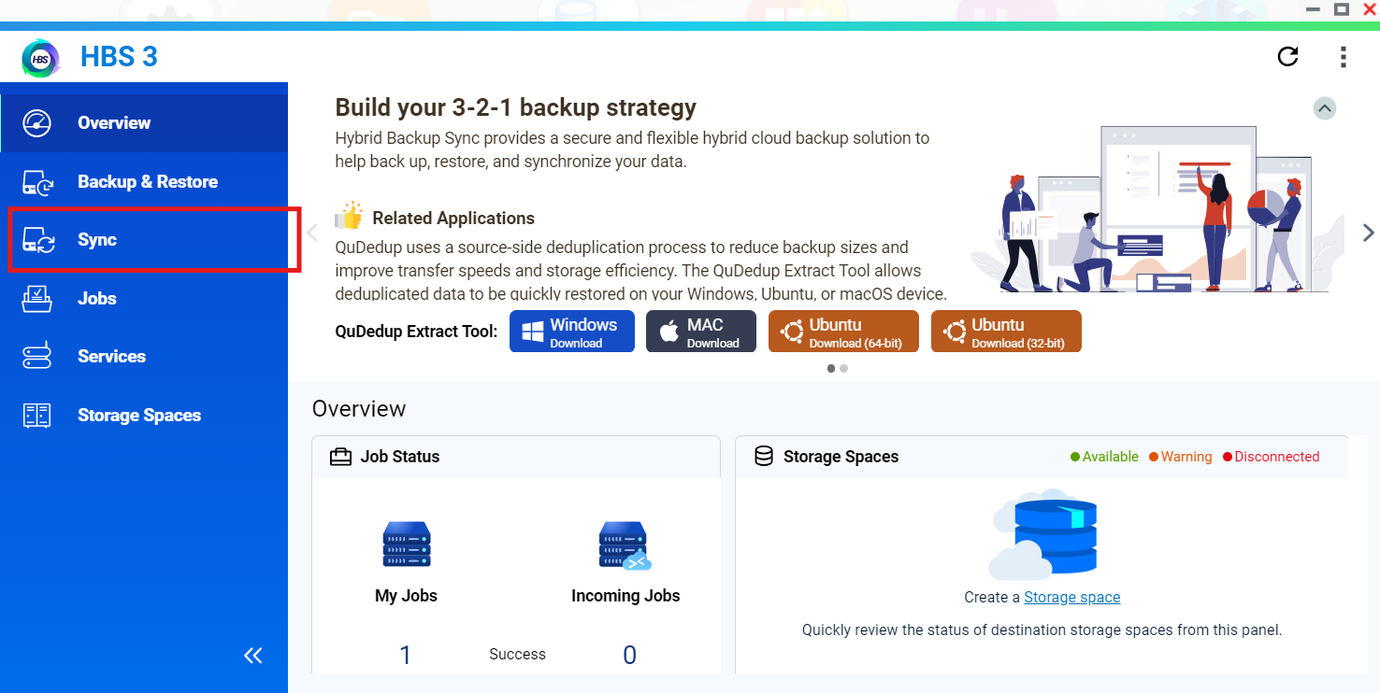Click the Storage Spaces sidebar icon
This screenshot has width=1380, height=693.
37,416
